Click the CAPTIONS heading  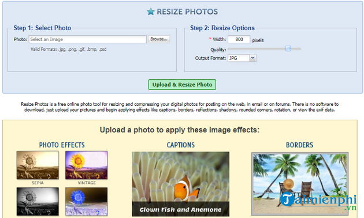coord(181,145)
